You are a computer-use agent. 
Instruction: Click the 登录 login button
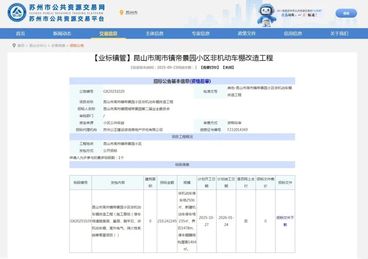pos(346,13)
